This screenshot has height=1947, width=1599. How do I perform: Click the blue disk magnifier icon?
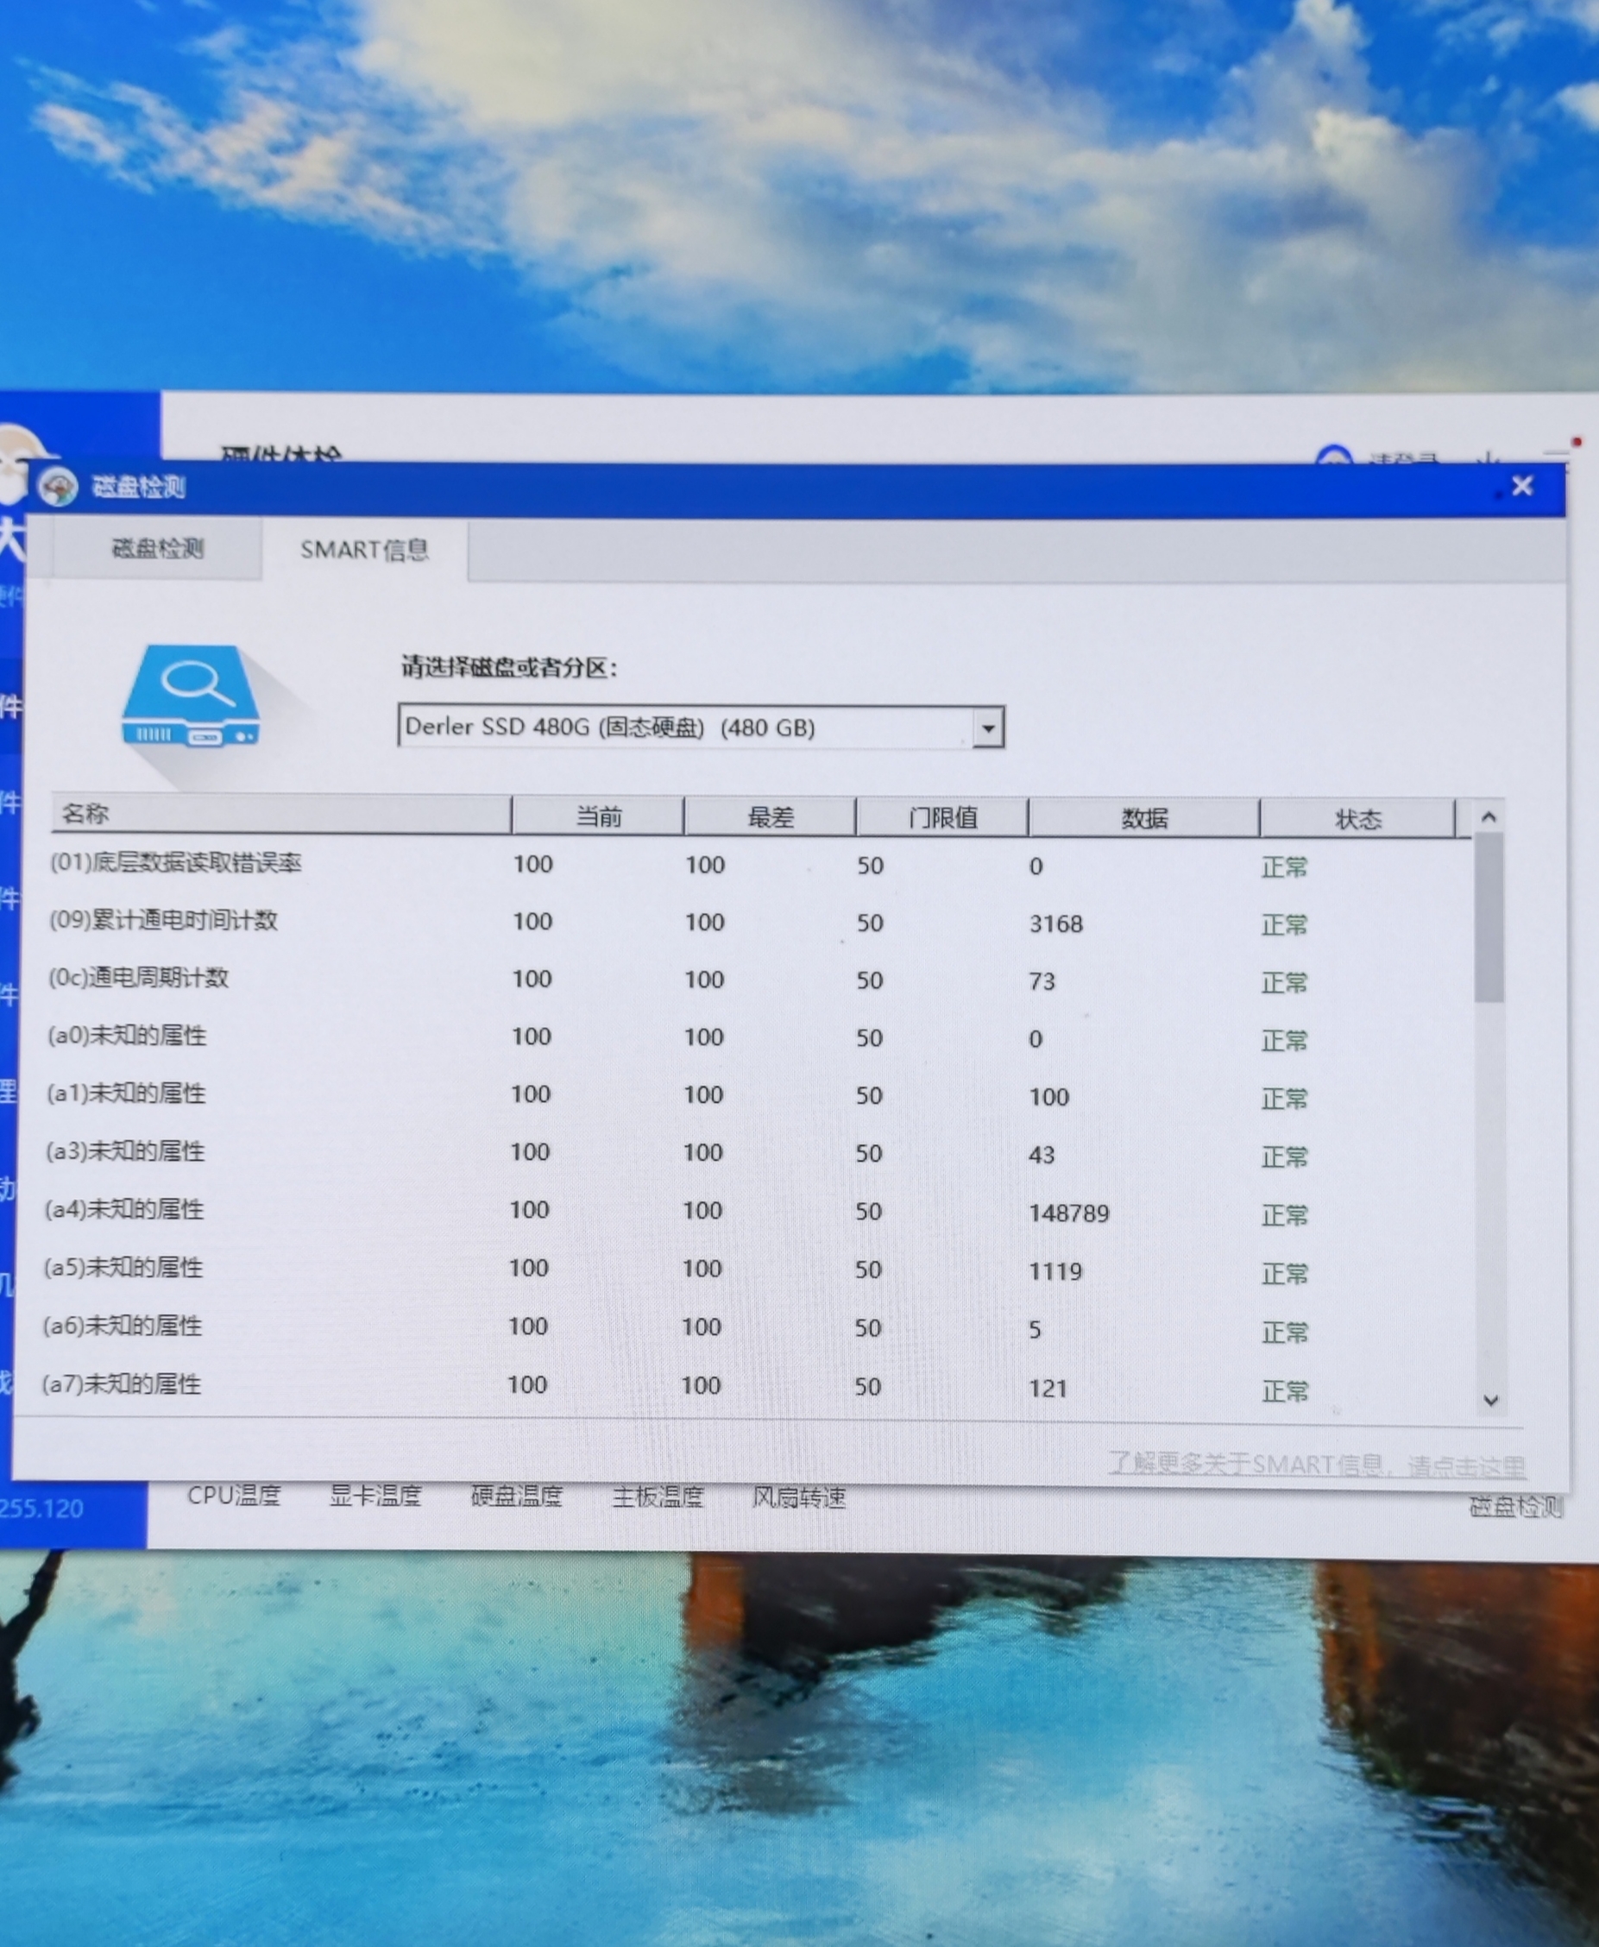click(192, 696)
